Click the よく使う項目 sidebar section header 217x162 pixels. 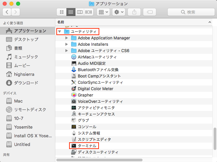pyautogui.click(x=13, y=23)
